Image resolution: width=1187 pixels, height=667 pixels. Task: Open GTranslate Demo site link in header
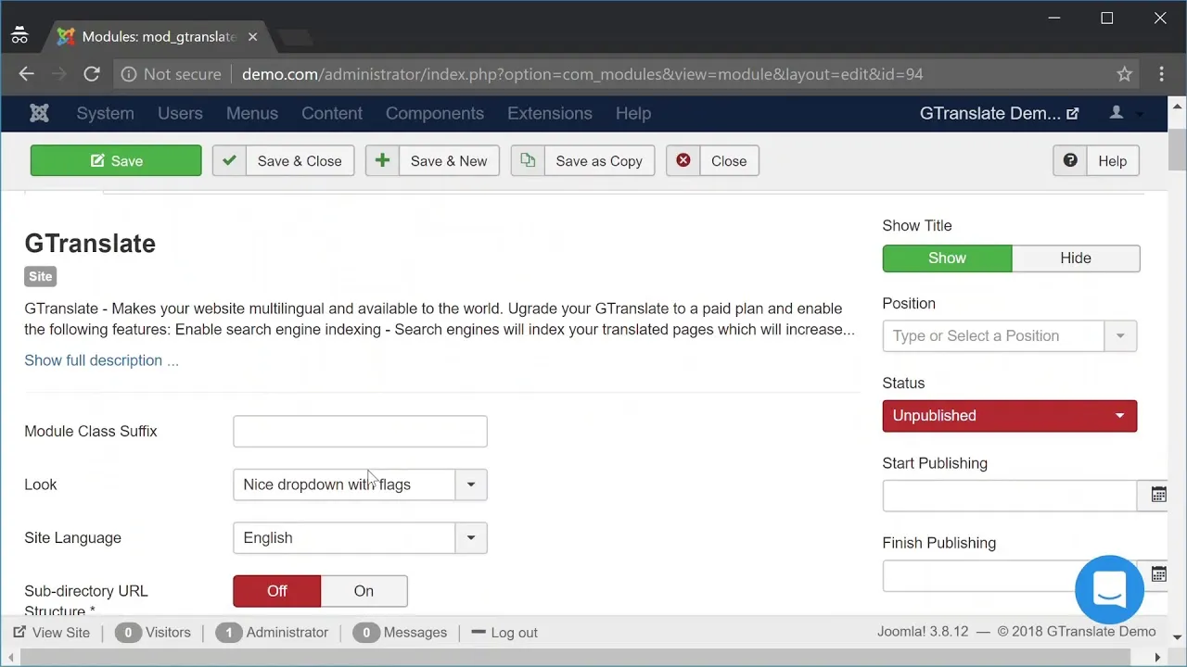click(999, 113)
